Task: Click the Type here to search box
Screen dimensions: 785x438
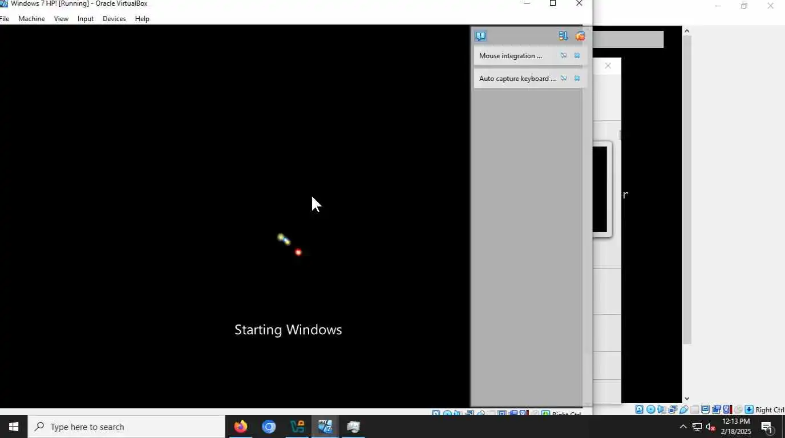Action: (127, 427)
